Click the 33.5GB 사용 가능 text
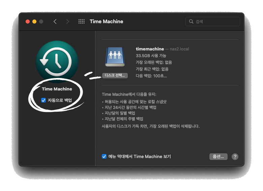The width and height of the screenshot is (263, 191). click(x=151, y=55)
